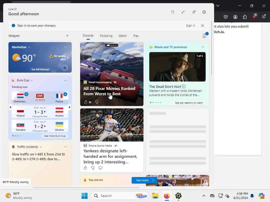Follow Netherlands with plus badge
Screen dimensions: 270x202
[26, 94]
